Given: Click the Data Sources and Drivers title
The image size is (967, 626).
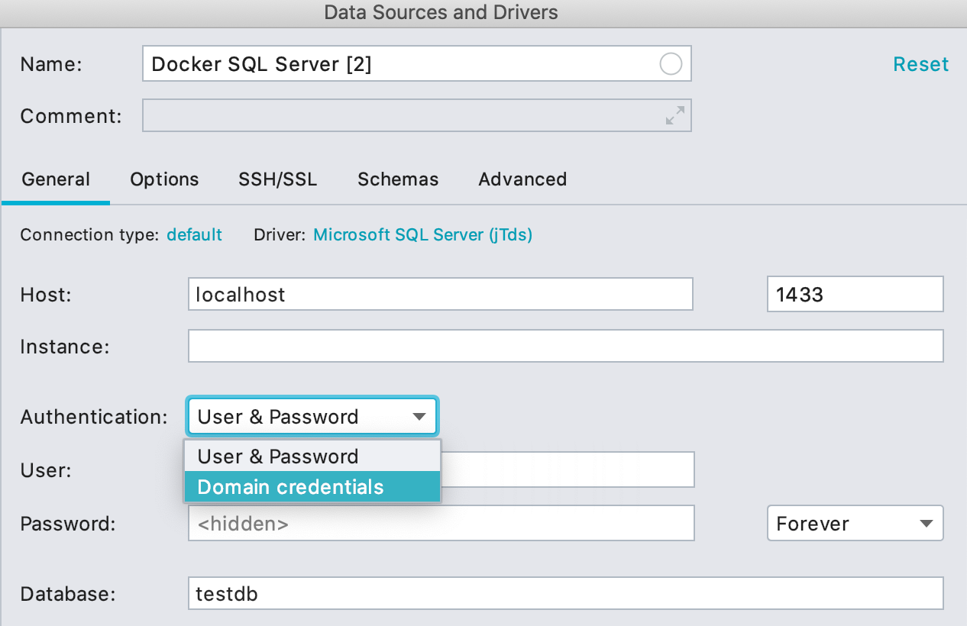Looking at the screenshot, I should coord(441,12).
